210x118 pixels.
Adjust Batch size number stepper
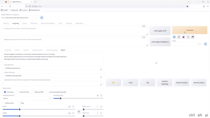101,113
